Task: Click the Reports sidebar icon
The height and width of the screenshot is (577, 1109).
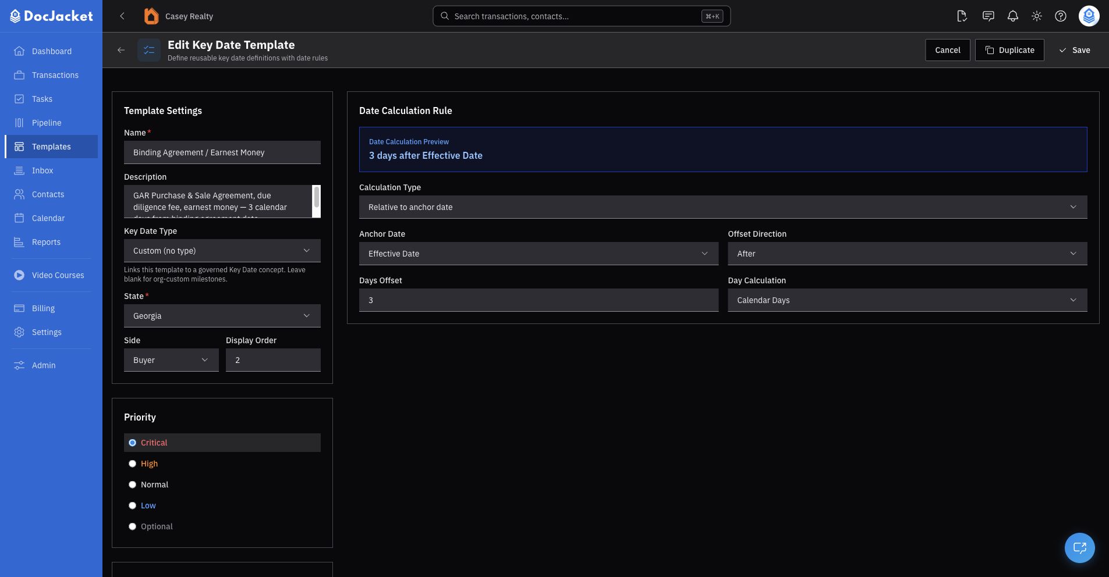Action: [x=19, y=242]
